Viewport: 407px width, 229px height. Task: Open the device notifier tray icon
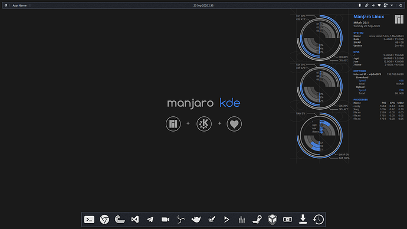pyautogui.click(x=386, y=5)
